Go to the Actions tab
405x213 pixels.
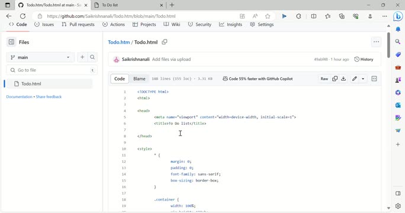[114, 24]
